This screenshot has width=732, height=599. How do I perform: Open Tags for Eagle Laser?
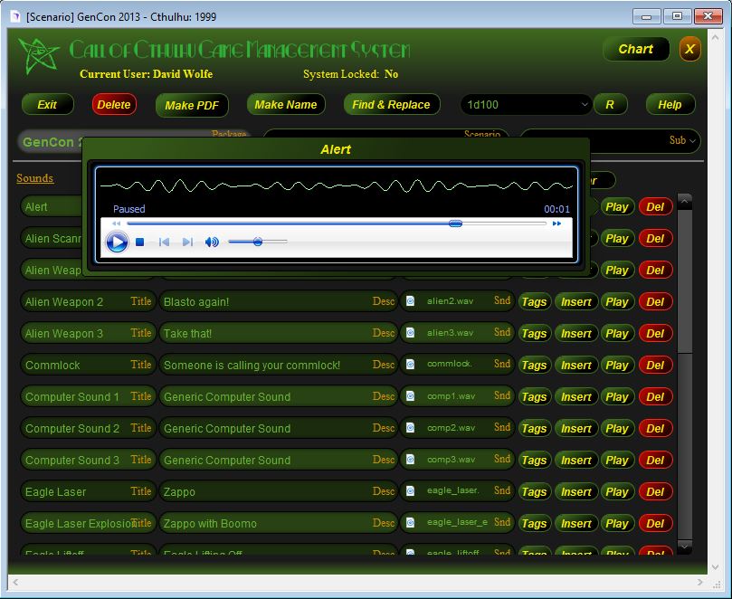click(534, 491)
